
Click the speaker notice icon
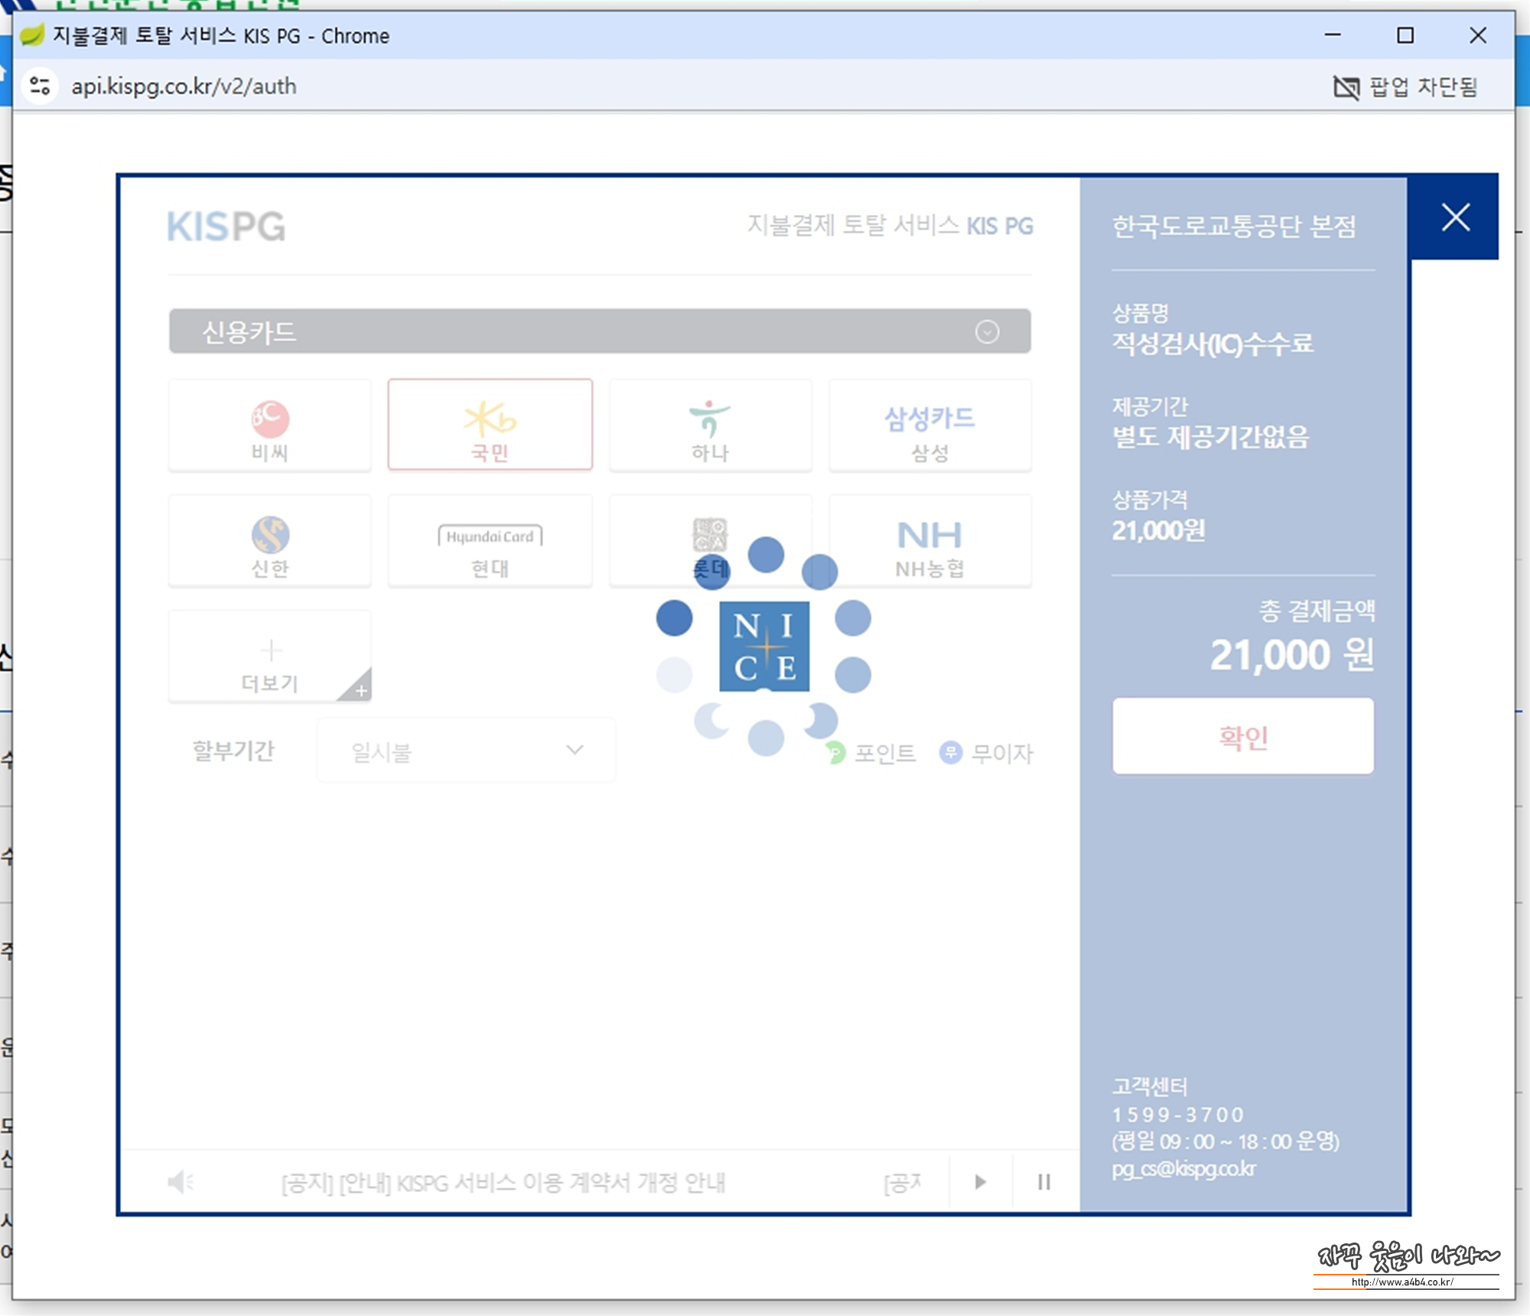click(181, 1182)
